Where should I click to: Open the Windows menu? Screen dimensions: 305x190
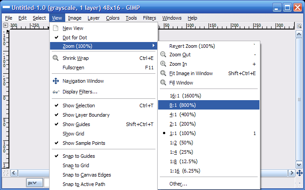point(172,18)
